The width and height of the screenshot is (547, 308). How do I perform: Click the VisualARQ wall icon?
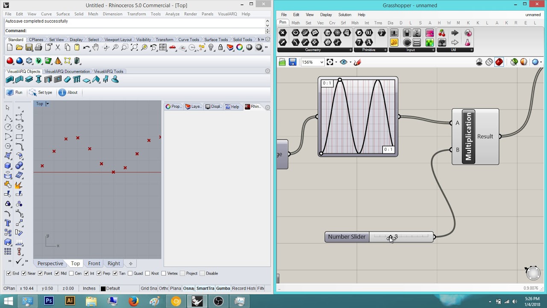tap(10, 80)
